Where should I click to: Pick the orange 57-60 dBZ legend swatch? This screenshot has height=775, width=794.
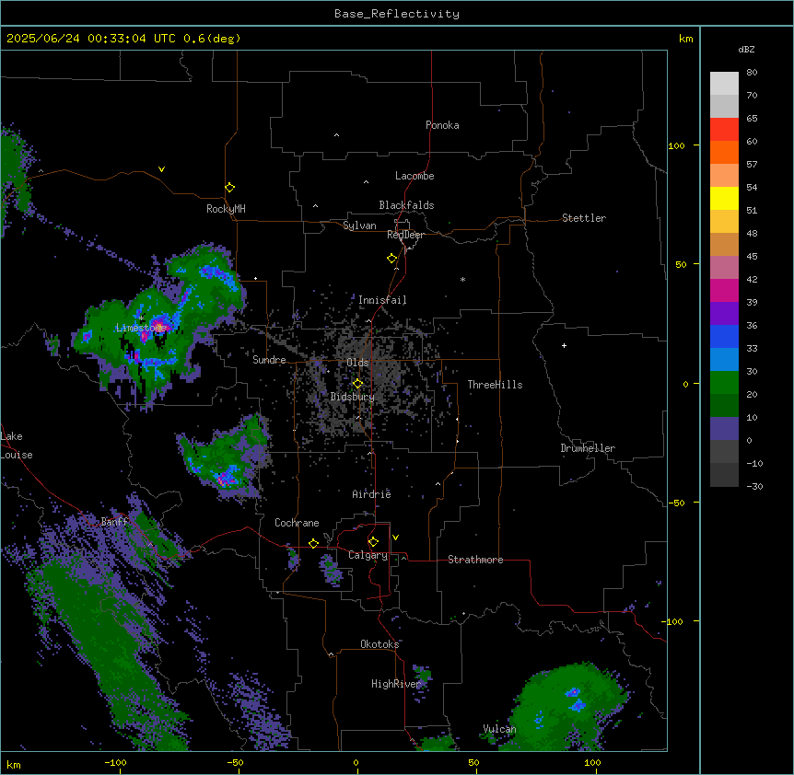coord(724,152)
